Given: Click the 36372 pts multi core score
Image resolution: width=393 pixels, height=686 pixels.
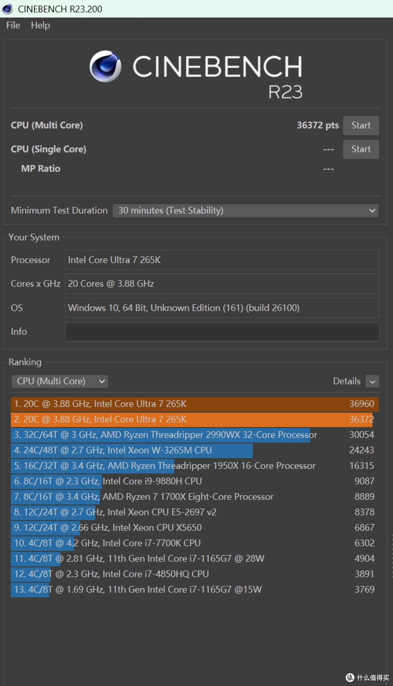Looking at the screenshot, I should pos(318,125).
